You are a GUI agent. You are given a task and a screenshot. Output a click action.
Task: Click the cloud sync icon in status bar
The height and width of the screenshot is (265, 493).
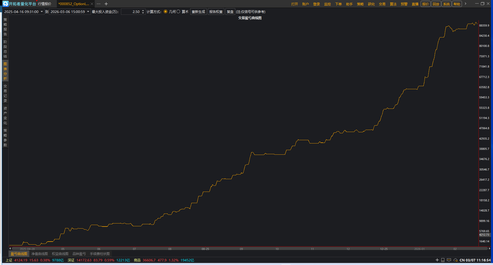[x=456, y=260]
